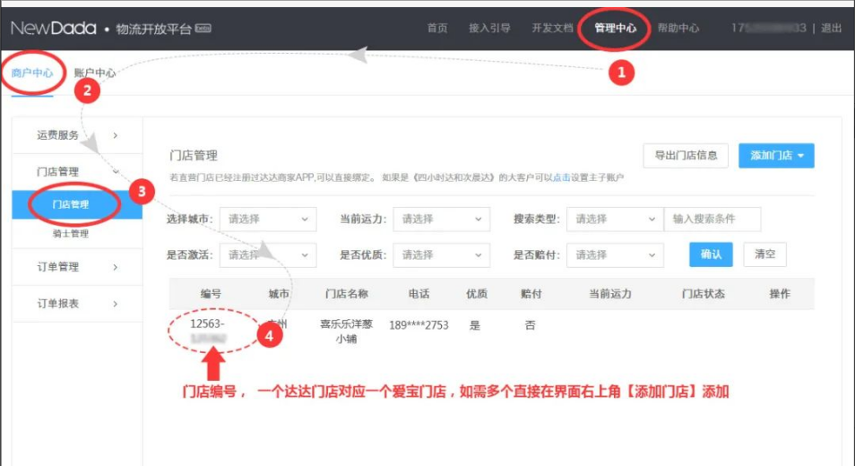Click the NewDada logo
The image size is (855, 466).
(54, 29)
